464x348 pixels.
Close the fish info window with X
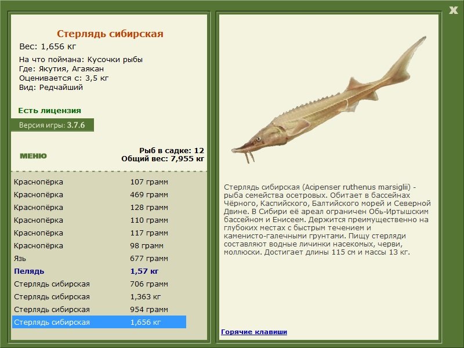tap(453, 10)
